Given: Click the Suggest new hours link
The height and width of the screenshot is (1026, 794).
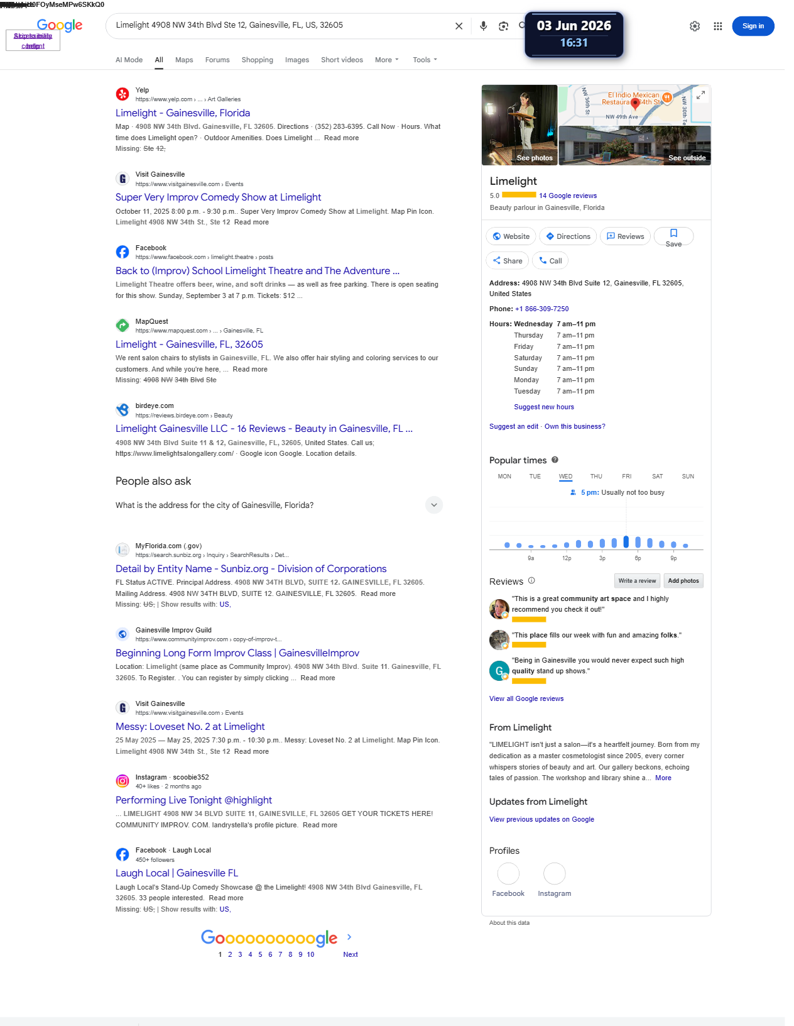Looking at the screenshot, I should pyautogui.click(x=544, y=407).
